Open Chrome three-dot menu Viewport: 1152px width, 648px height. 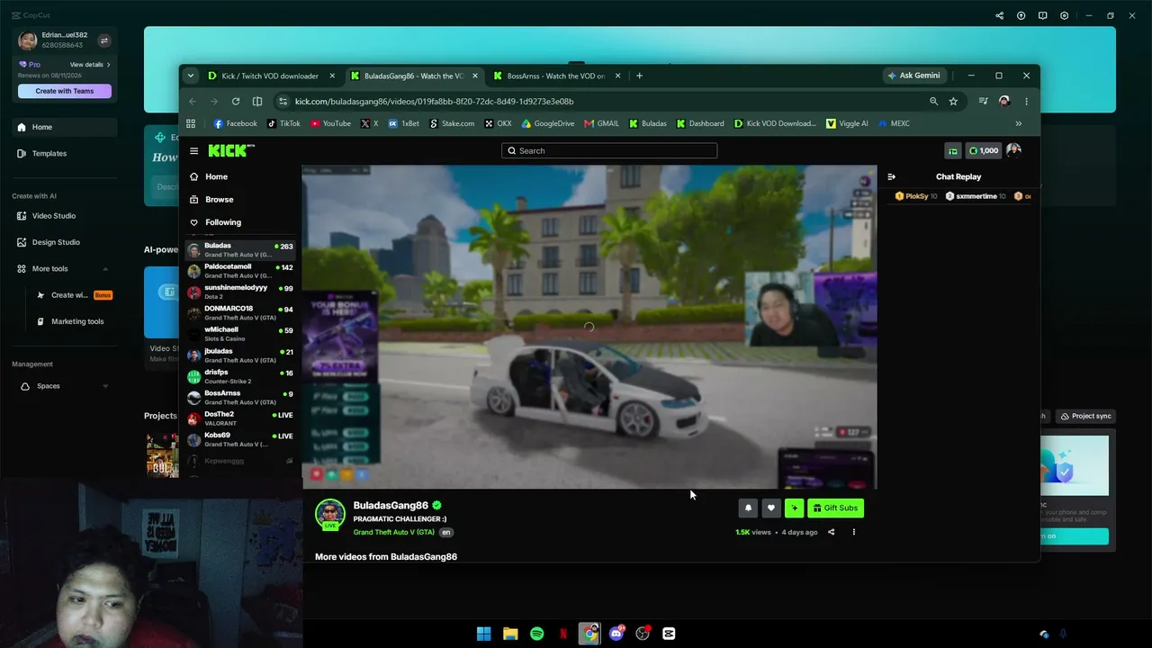click(1026, 102)
